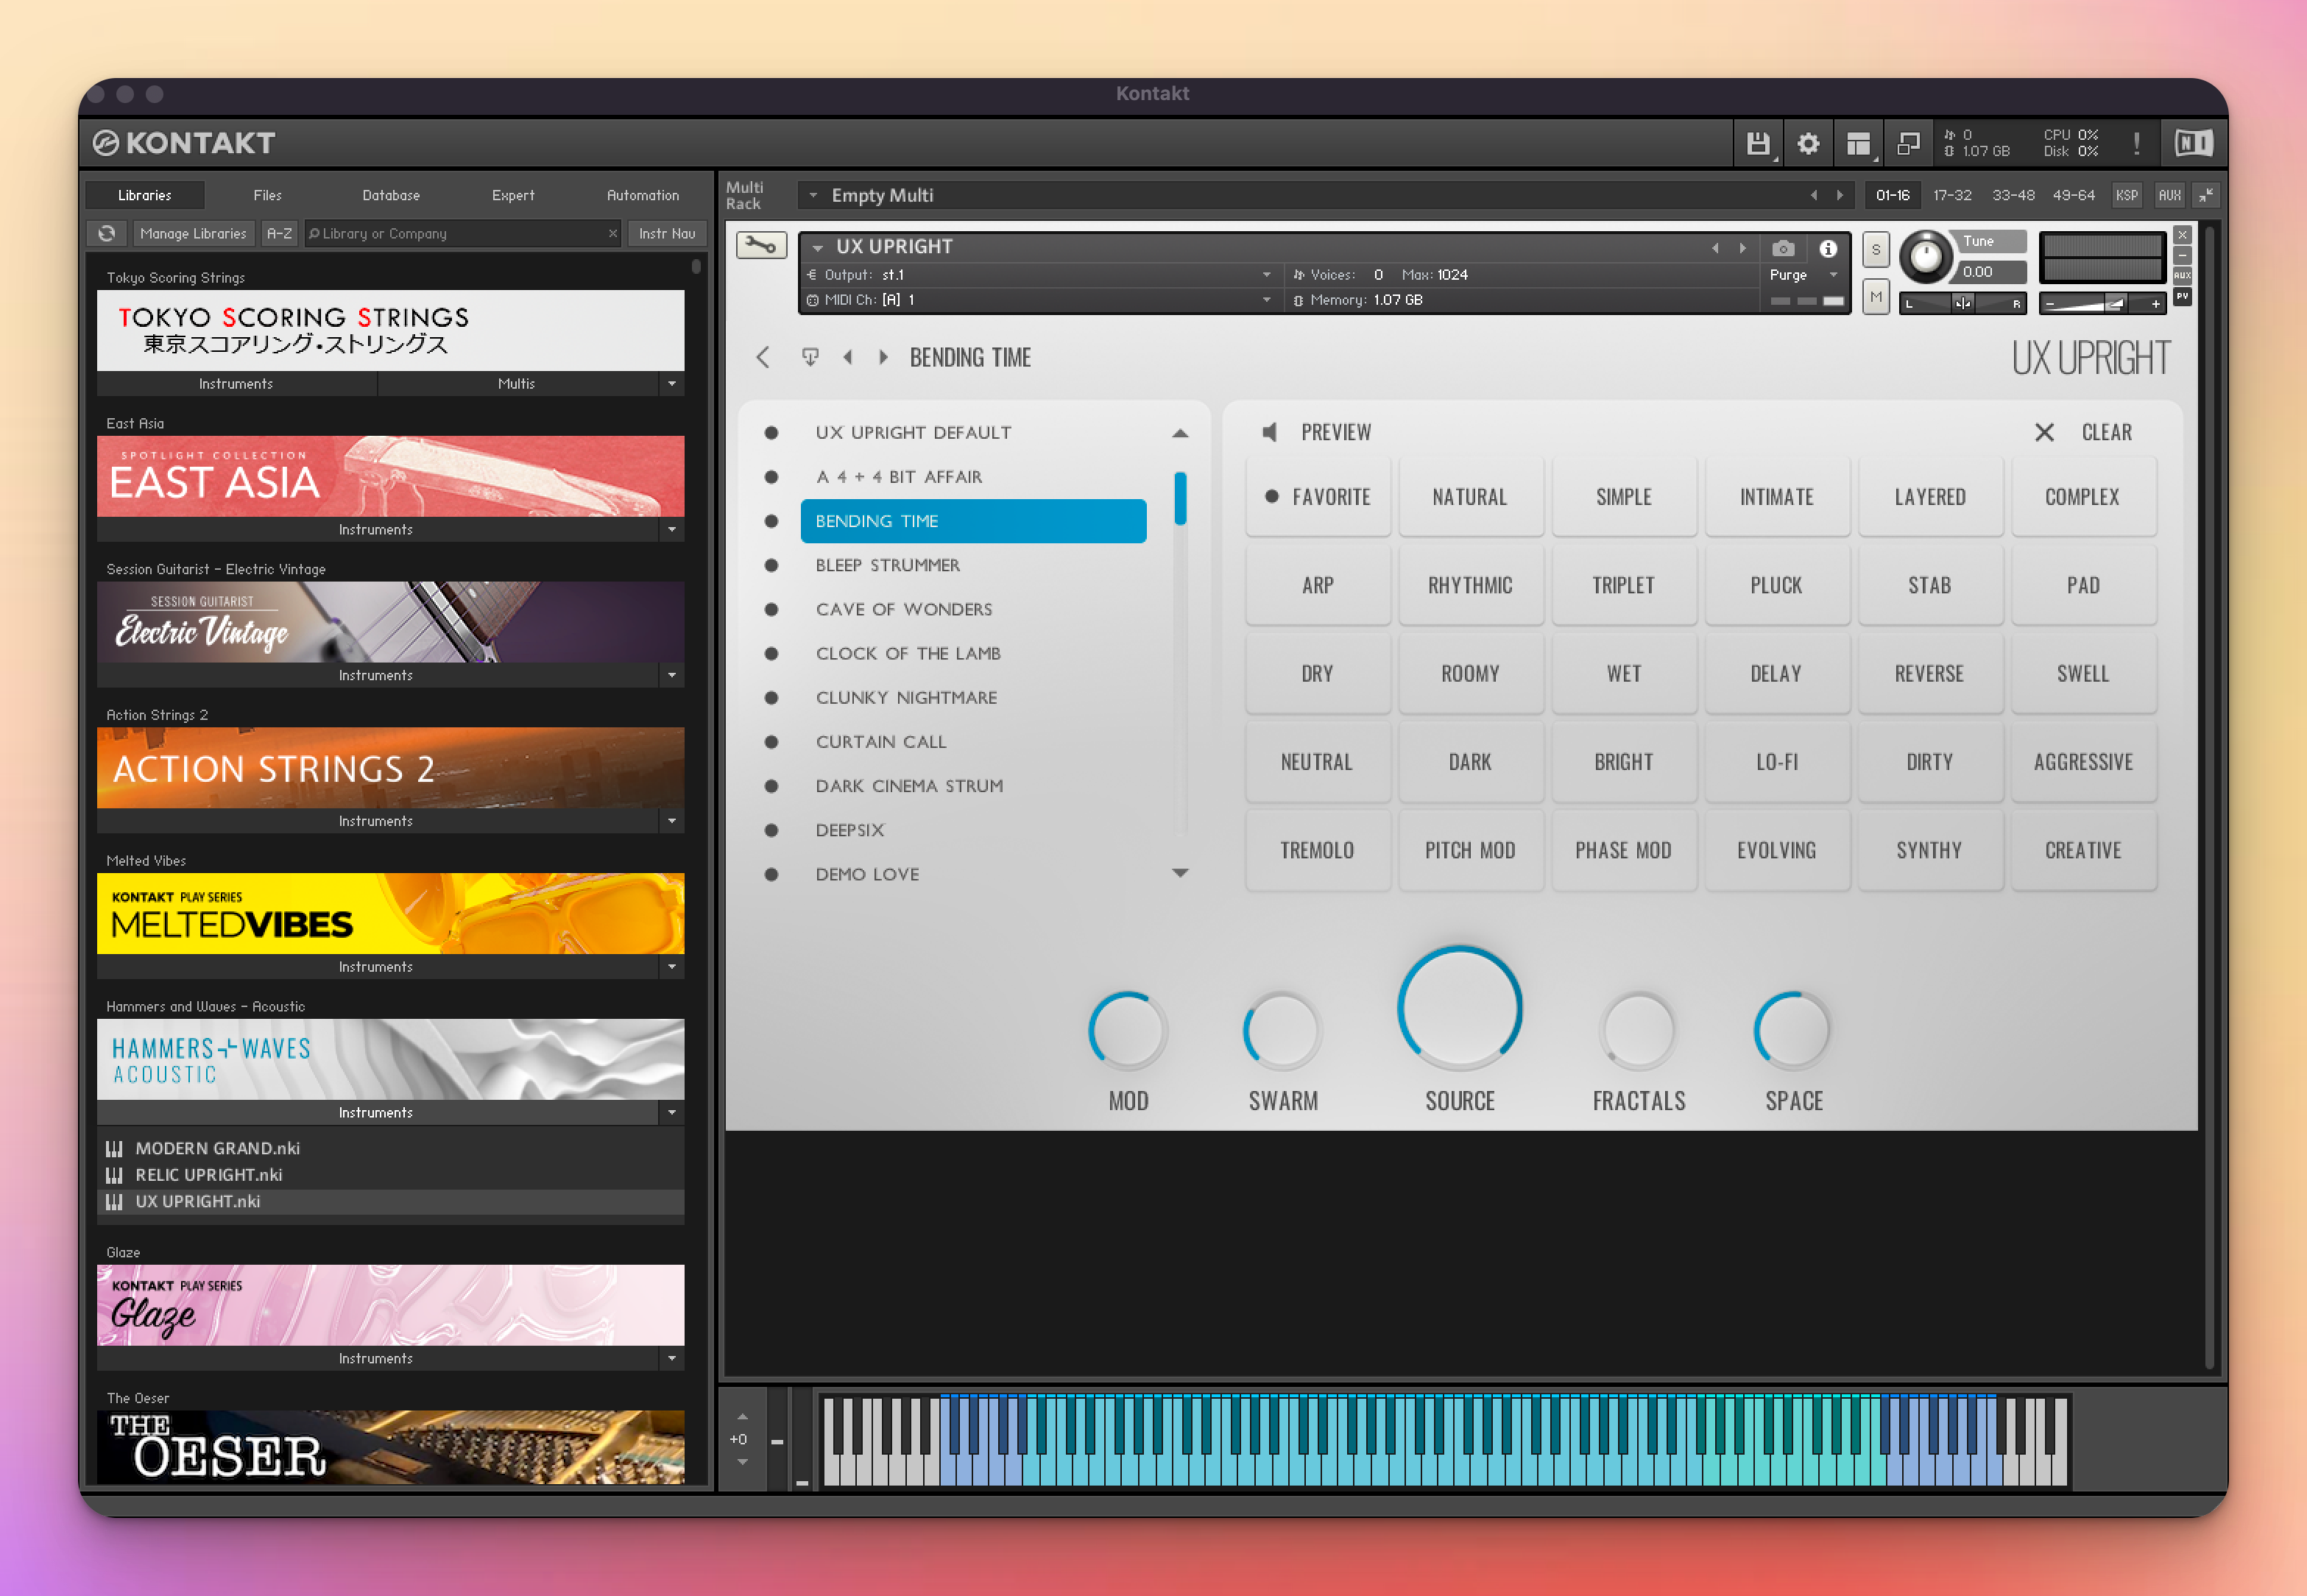
Task: Toggle the AUX panel button
Action: click(x=2169, y=195)
